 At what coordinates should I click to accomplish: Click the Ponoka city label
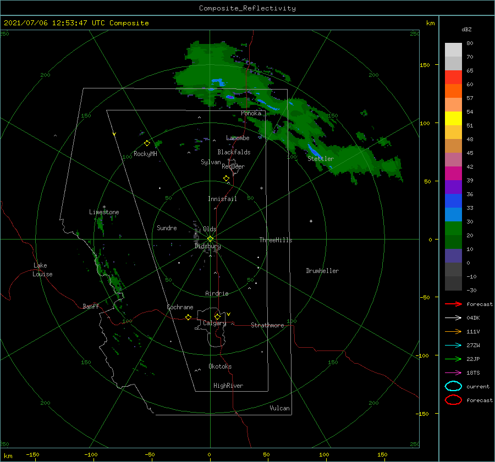pos(251,113)
